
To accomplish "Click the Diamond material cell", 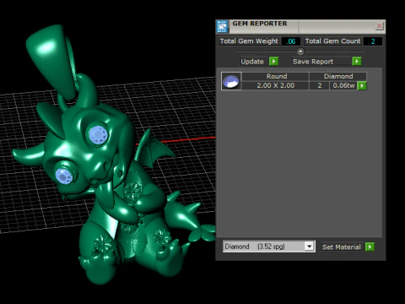I will 338,76.
